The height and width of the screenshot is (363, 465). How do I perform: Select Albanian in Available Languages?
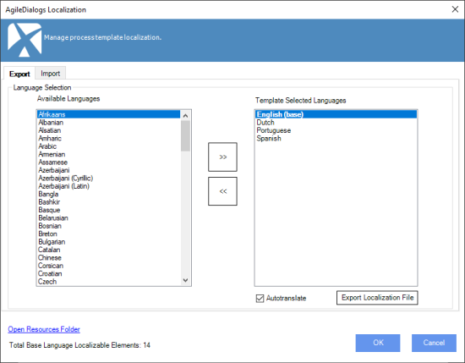109,123
